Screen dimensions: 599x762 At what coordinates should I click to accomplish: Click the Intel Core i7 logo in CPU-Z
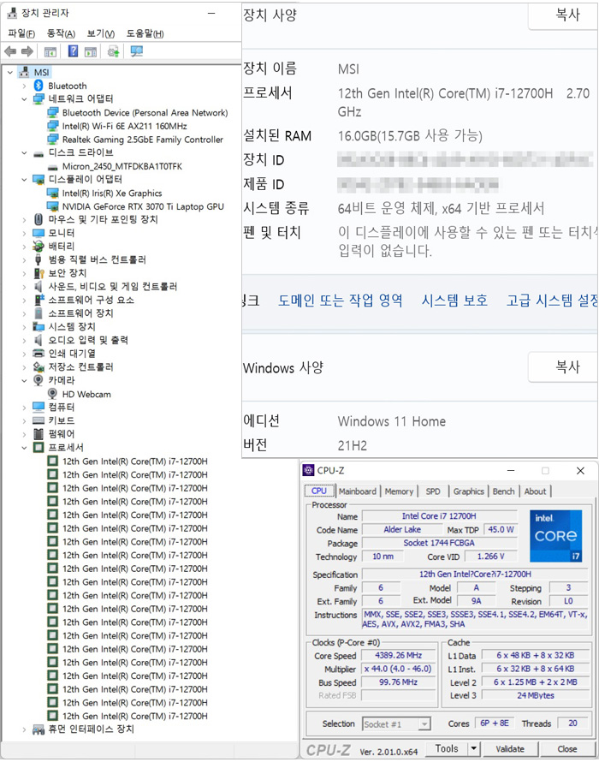pos(555,536)
